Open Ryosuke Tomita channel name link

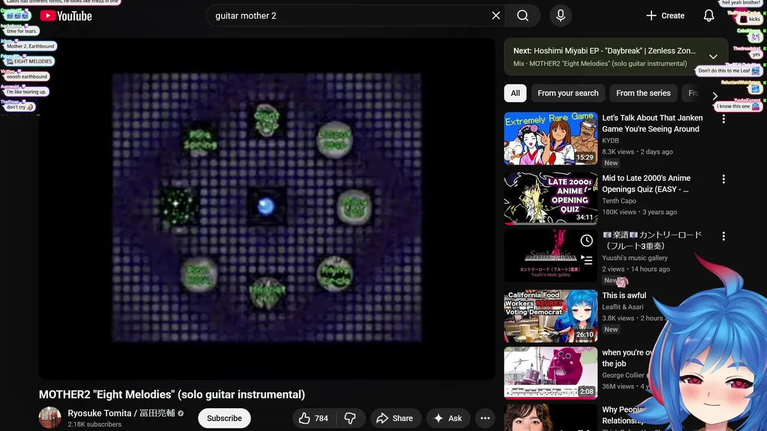121,413
